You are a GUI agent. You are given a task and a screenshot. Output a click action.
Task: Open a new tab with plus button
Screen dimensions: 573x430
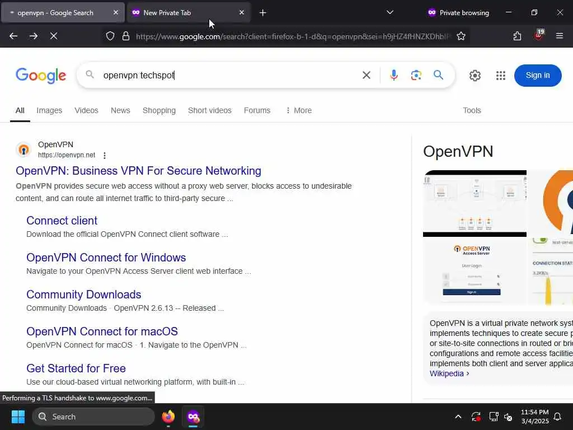263,13
